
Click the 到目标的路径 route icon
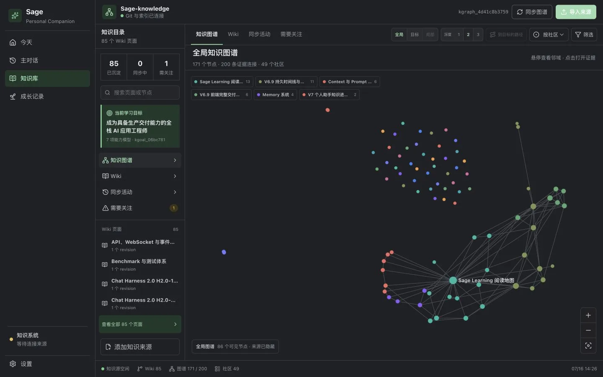pos(492,34)
